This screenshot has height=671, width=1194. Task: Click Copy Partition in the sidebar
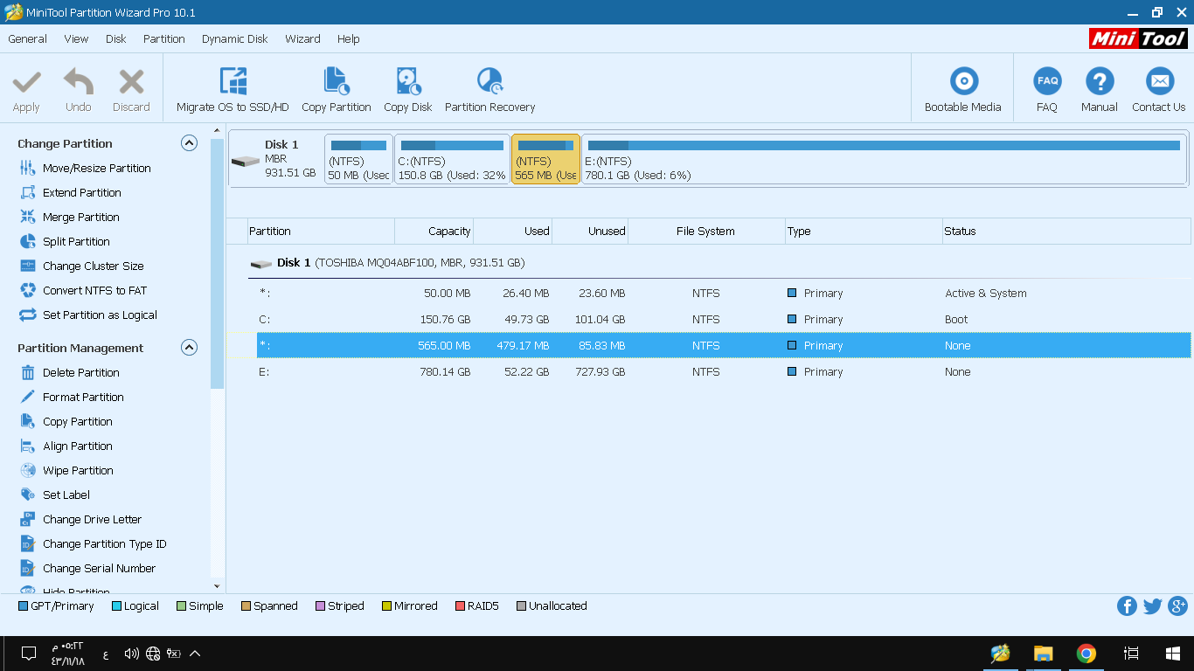pyautogui.click(x=78, y=421)
